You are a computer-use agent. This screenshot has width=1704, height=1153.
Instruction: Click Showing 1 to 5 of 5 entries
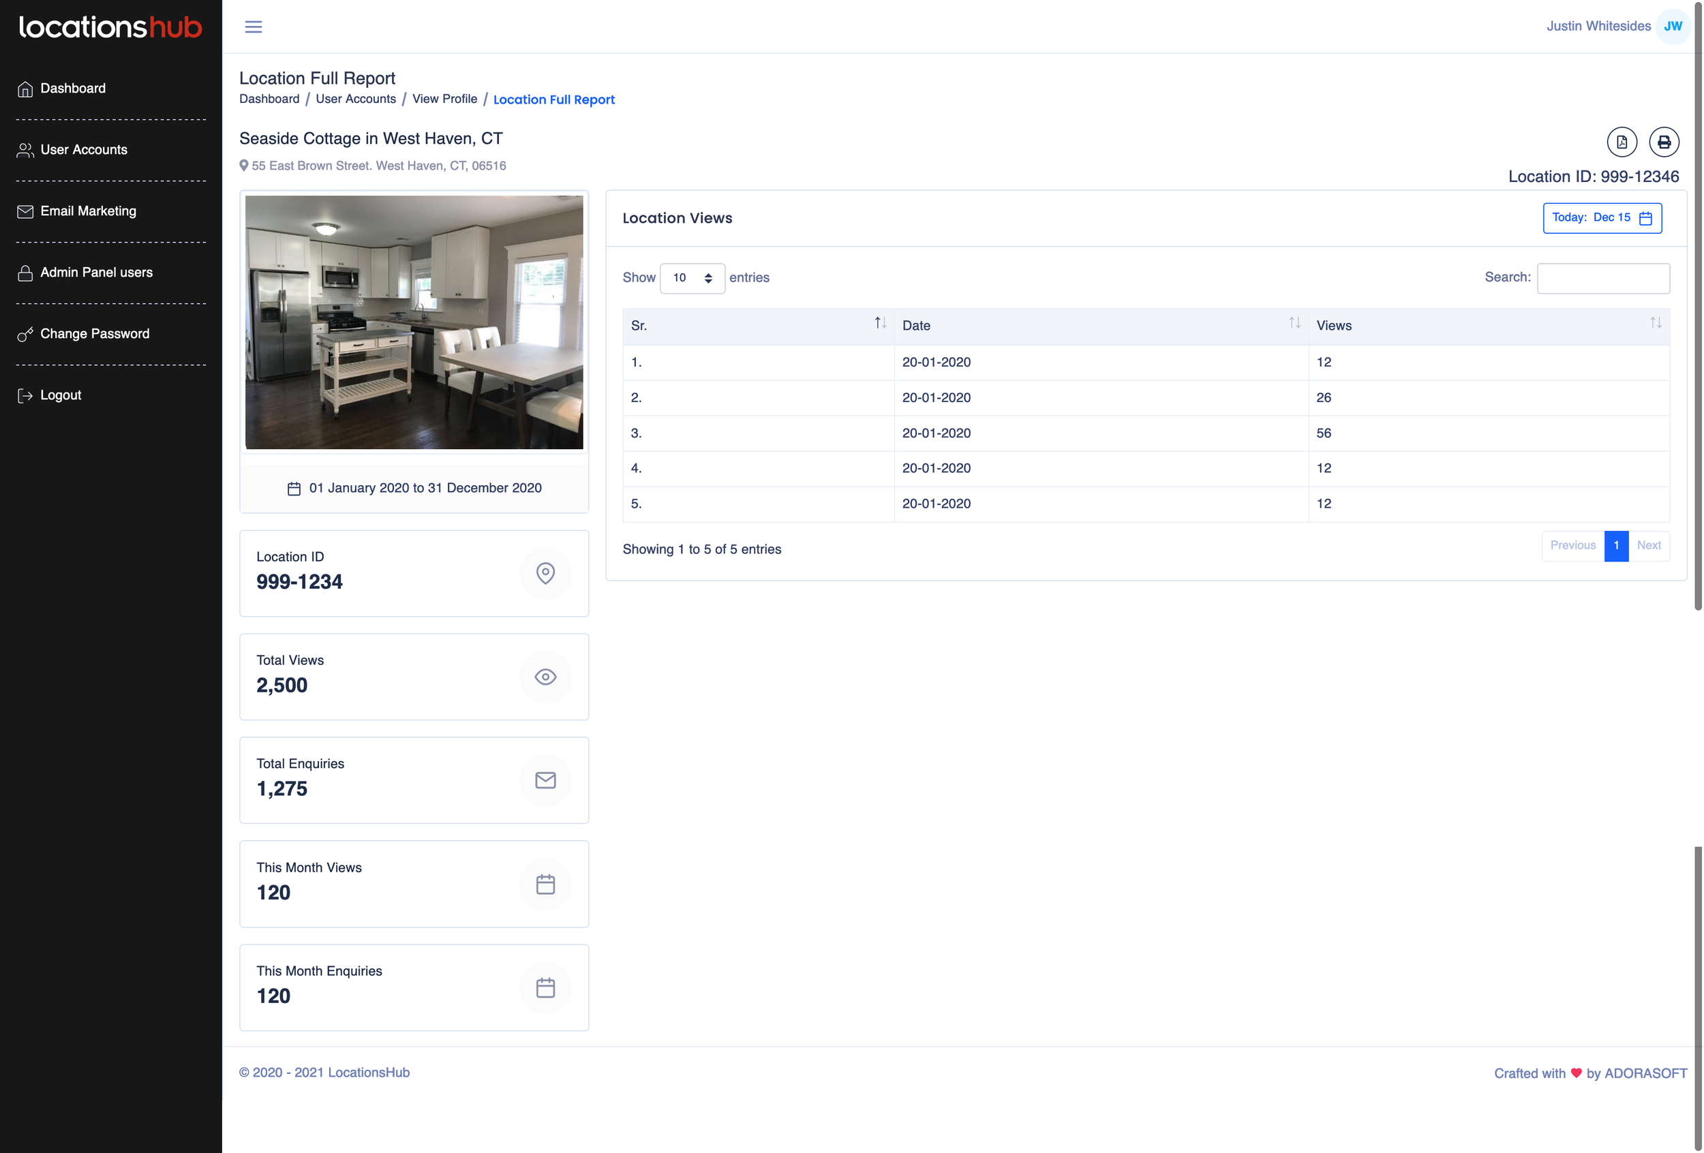(x=701, y=550)
